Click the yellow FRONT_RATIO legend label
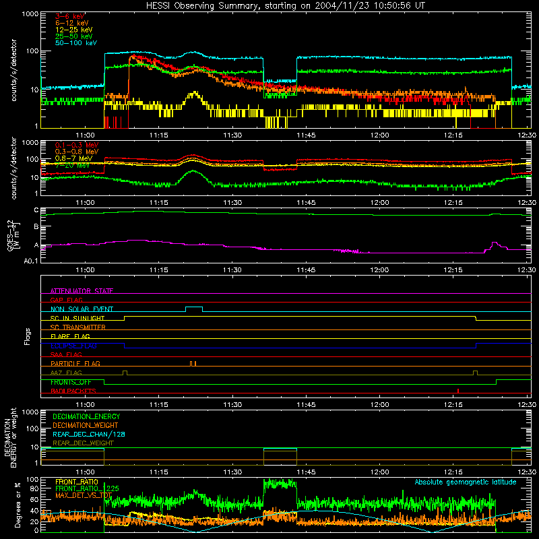The width and height of the screenshot is (539, 539). click(77, 482)
